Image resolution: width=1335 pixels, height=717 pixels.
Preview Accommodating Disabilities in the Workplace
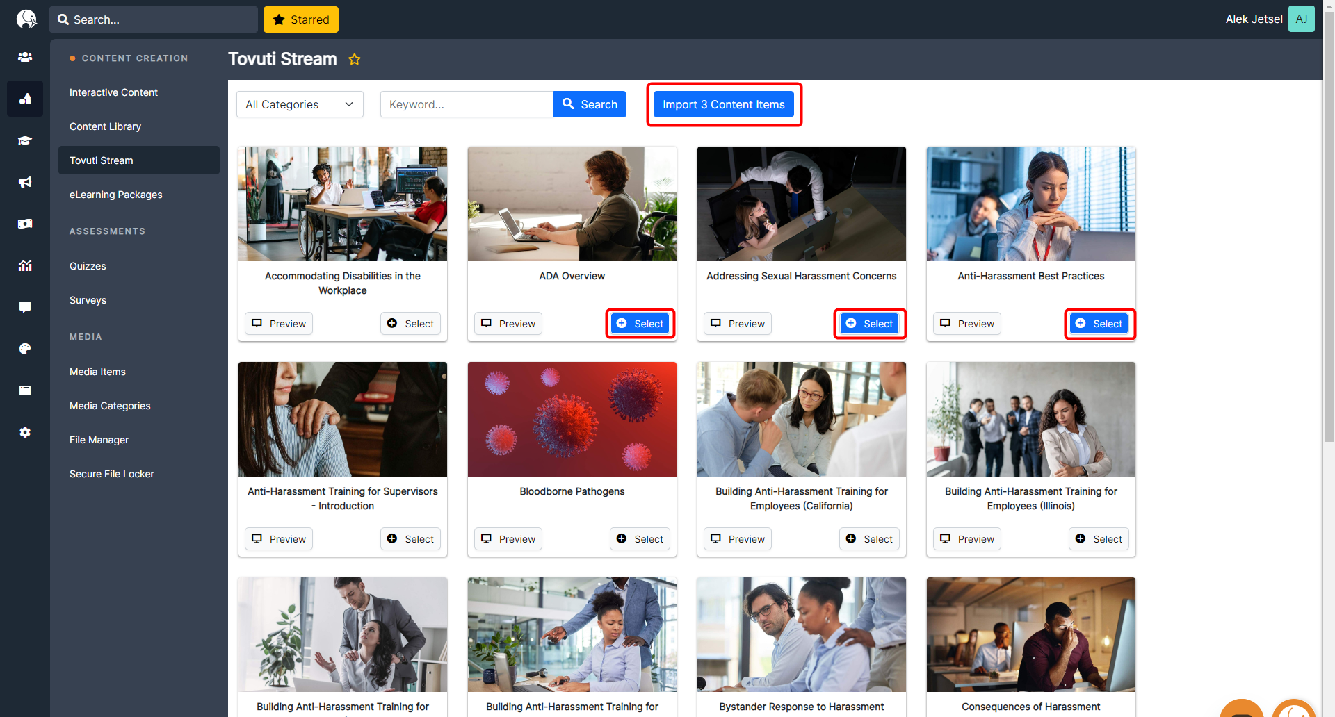[278, 324]
